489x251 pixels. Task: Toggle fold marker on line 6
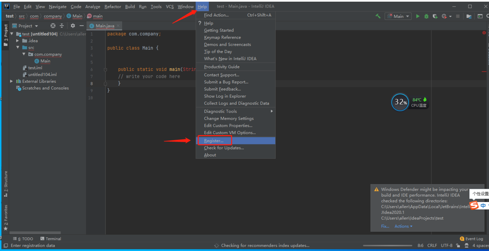105,70
